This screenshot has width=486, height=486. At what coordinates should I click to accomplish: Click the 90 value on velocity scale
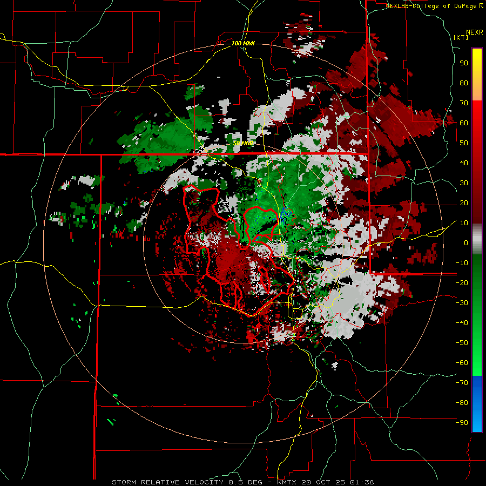pos(464,63)
